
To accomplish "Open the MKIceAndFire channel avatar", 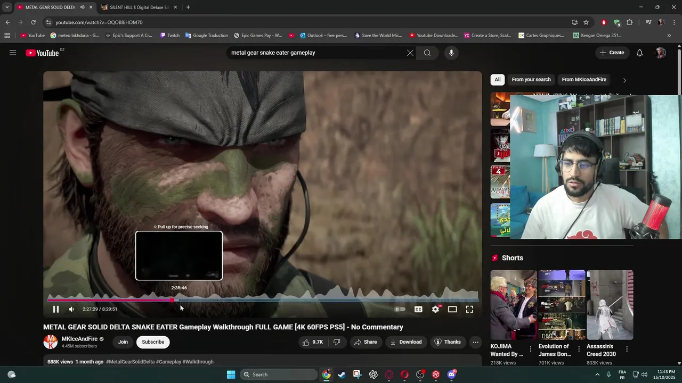I will 51,342.
